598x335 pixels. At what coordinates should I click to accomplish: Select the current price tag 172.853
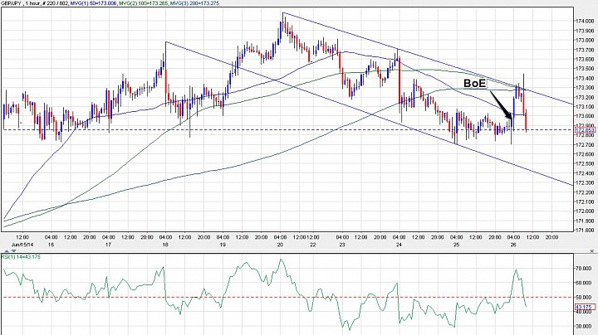(585, 130)
